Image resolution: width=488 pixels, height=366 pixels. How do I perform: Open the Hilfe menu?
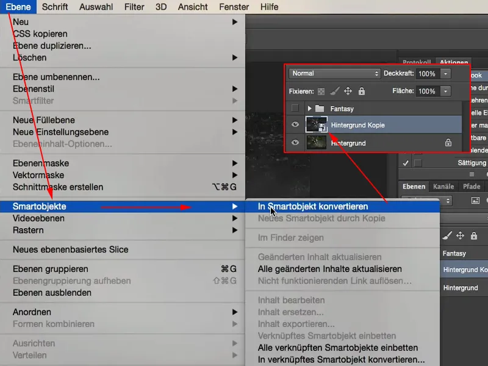269,7
